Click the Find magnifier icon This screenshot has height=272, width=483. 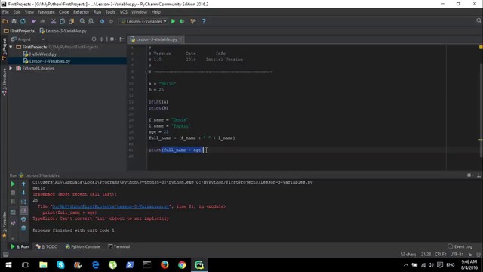click(82, 21)
